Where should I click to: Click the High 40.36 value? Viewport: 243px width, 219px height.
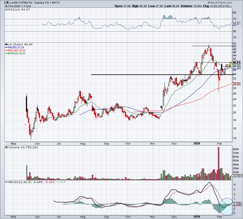coord(140,6)
